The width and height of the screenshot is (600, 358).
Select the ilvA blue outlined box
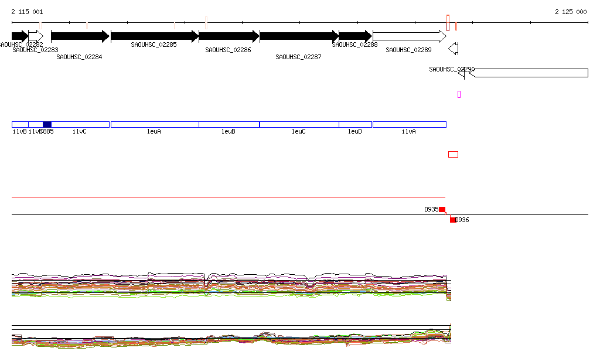tap(410, 125)
